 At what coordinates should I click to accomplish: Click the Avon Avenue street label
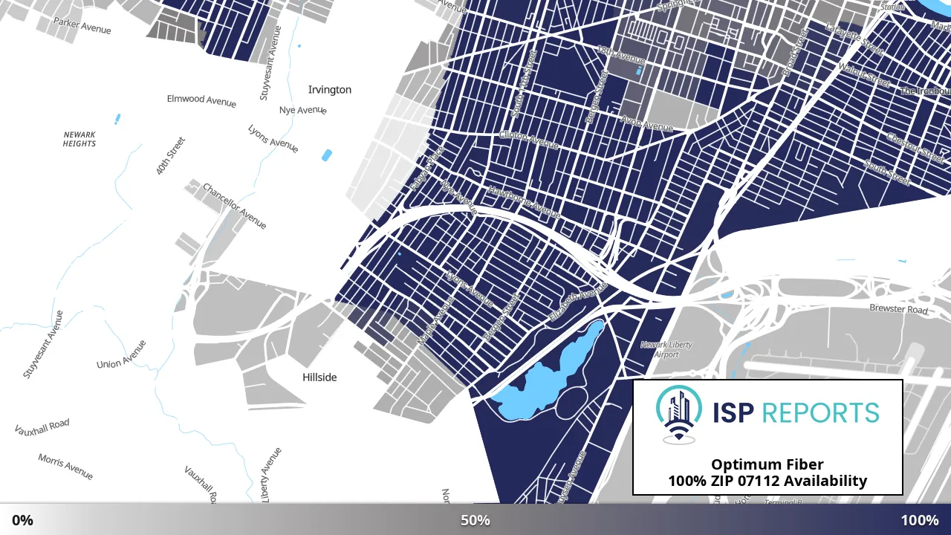point(647,123)
